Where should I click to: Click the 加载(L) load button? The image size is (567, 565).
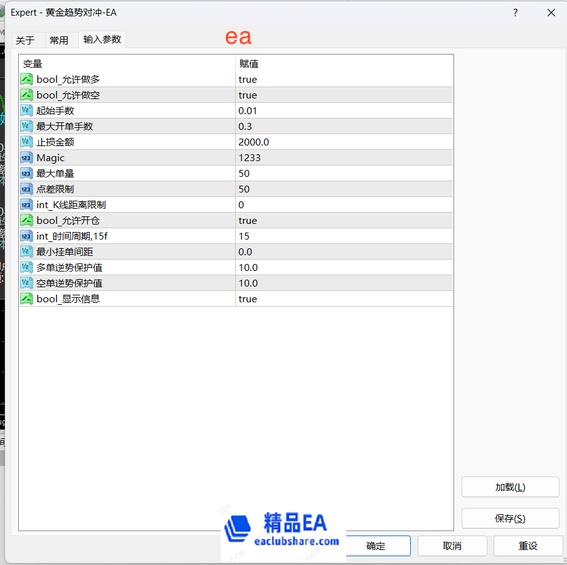click(x=510, y=487)
